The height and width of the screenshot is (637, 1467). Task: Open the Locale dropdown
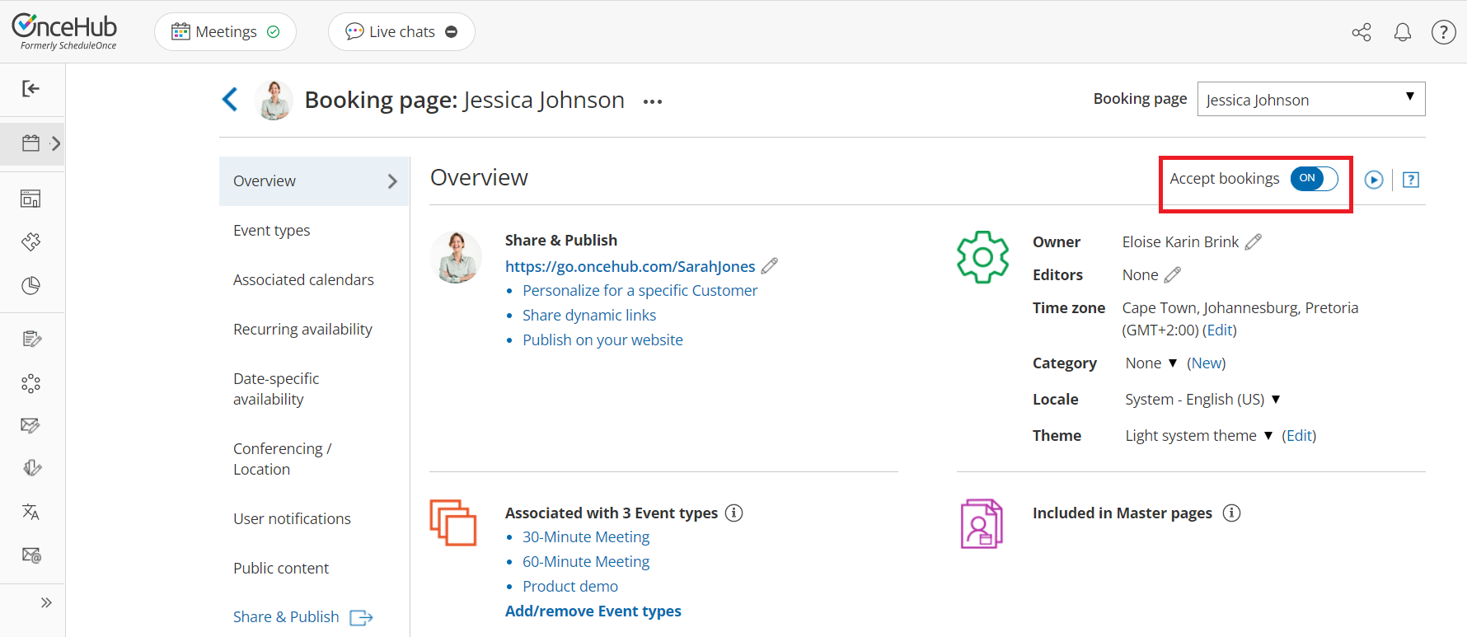(x=1202, y=400)
